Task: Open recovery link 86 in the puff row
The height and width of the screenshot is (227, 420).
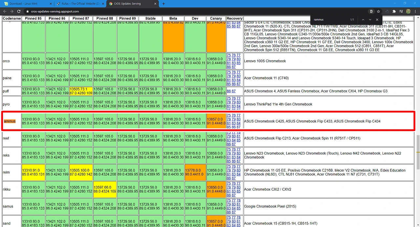Action: 229,91
